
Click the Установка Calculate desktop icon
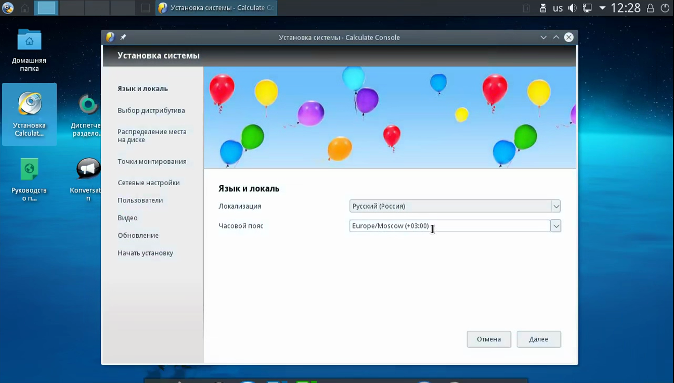(x=29, y=113)
